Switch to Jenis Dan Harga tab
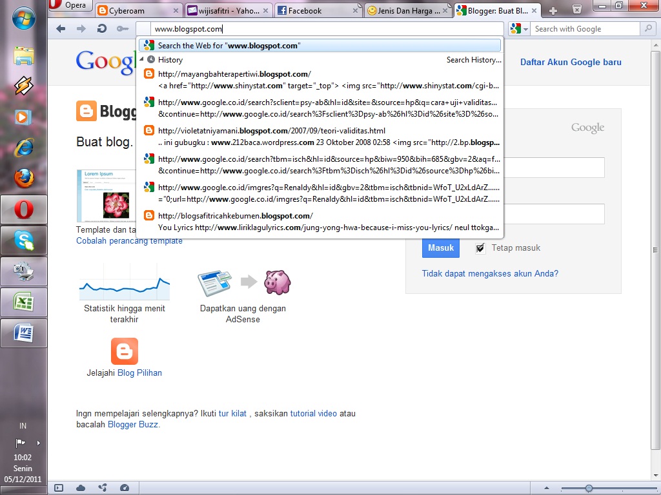 408,10
